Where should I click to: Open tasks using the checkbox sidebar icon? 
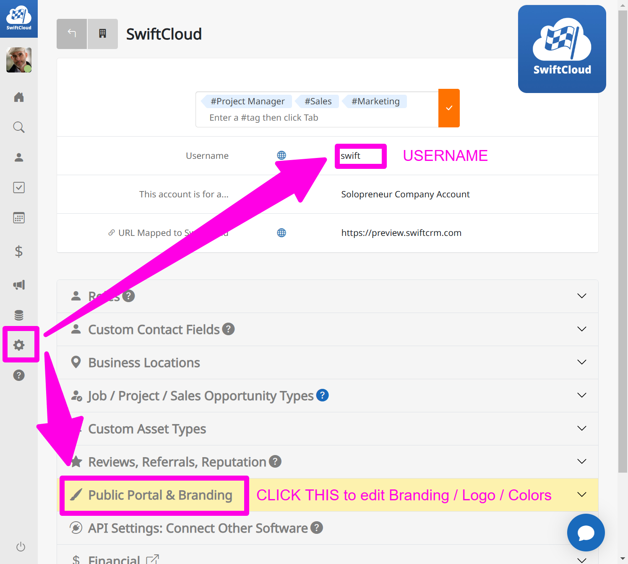click(19, 187)
